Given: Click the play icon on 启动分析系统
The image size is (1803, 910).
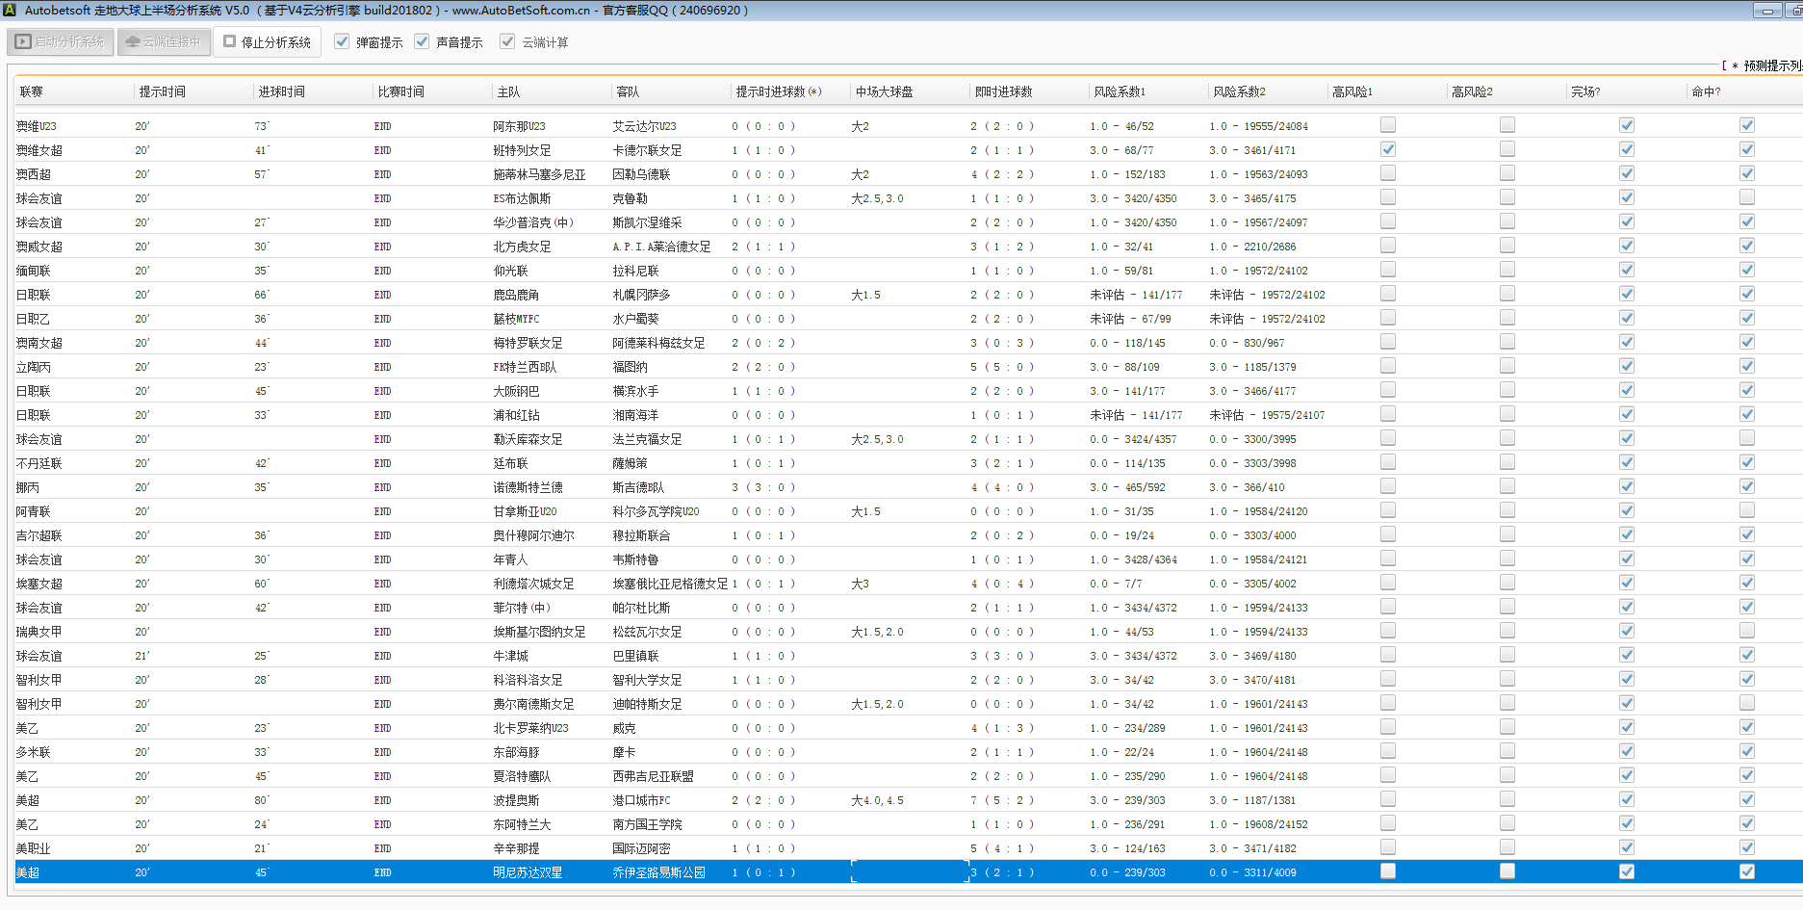Looking at the screenshot, I should click(23, 42).
